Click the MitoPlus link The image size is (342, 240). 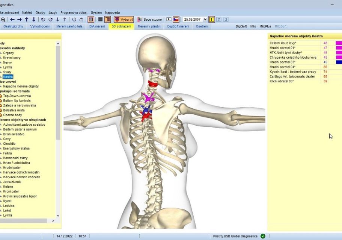pos(265,27)
